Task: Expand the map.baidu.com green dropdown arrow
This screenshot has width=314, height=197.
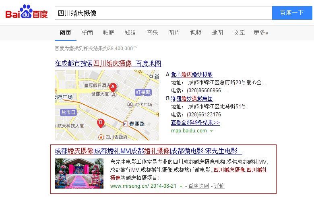Action: [x=212, y=131]
